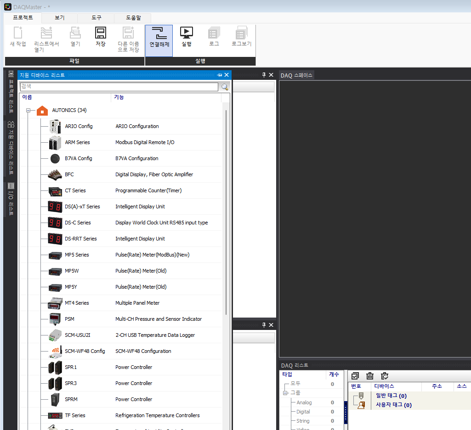471x430 pixels.
Task: Select B7VA Config device icon
Action: point(55,158)
